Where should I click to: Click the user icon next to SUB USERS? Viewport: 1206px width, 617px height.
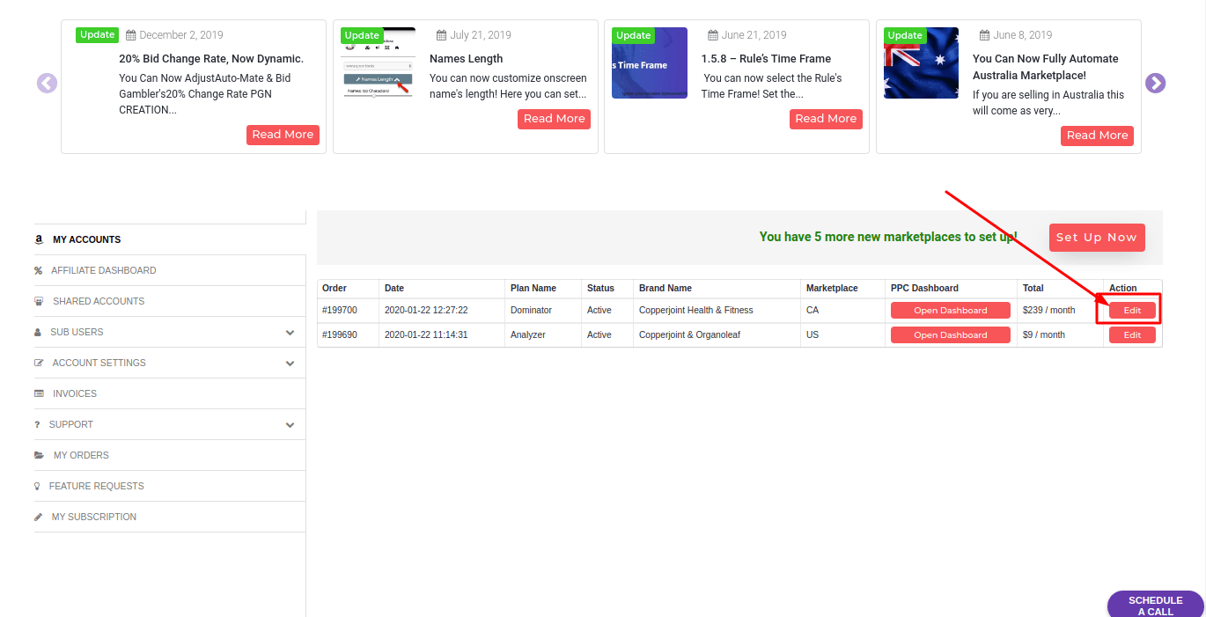[39, 332]
